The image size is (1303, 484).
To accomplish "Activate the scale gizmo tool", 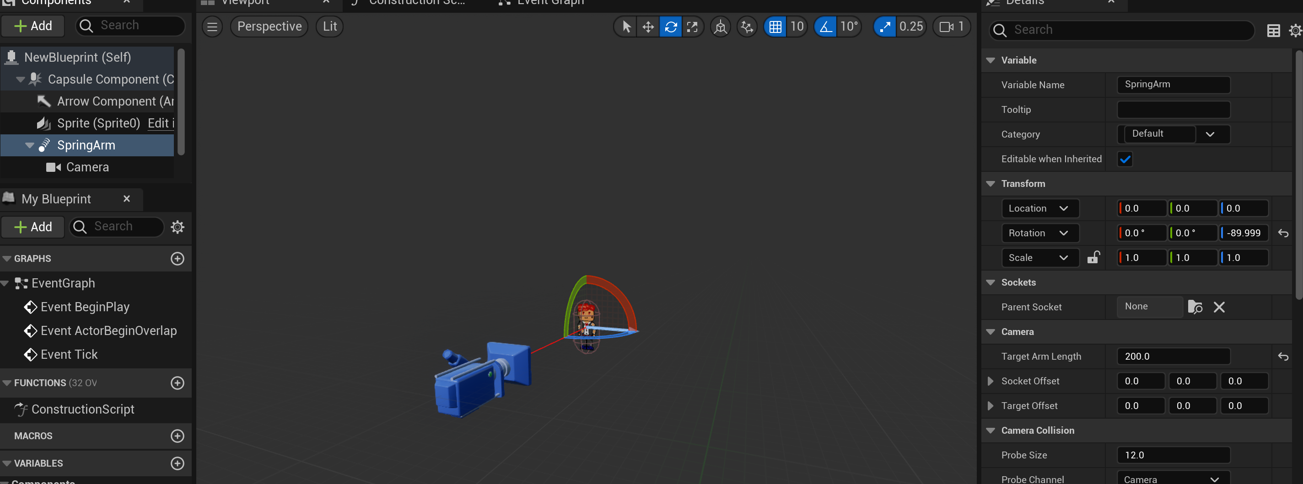I will (692, 26).
